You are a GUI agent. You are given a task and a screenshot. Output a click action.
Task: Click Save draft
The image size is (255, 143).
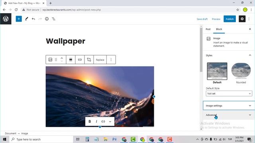202,19
